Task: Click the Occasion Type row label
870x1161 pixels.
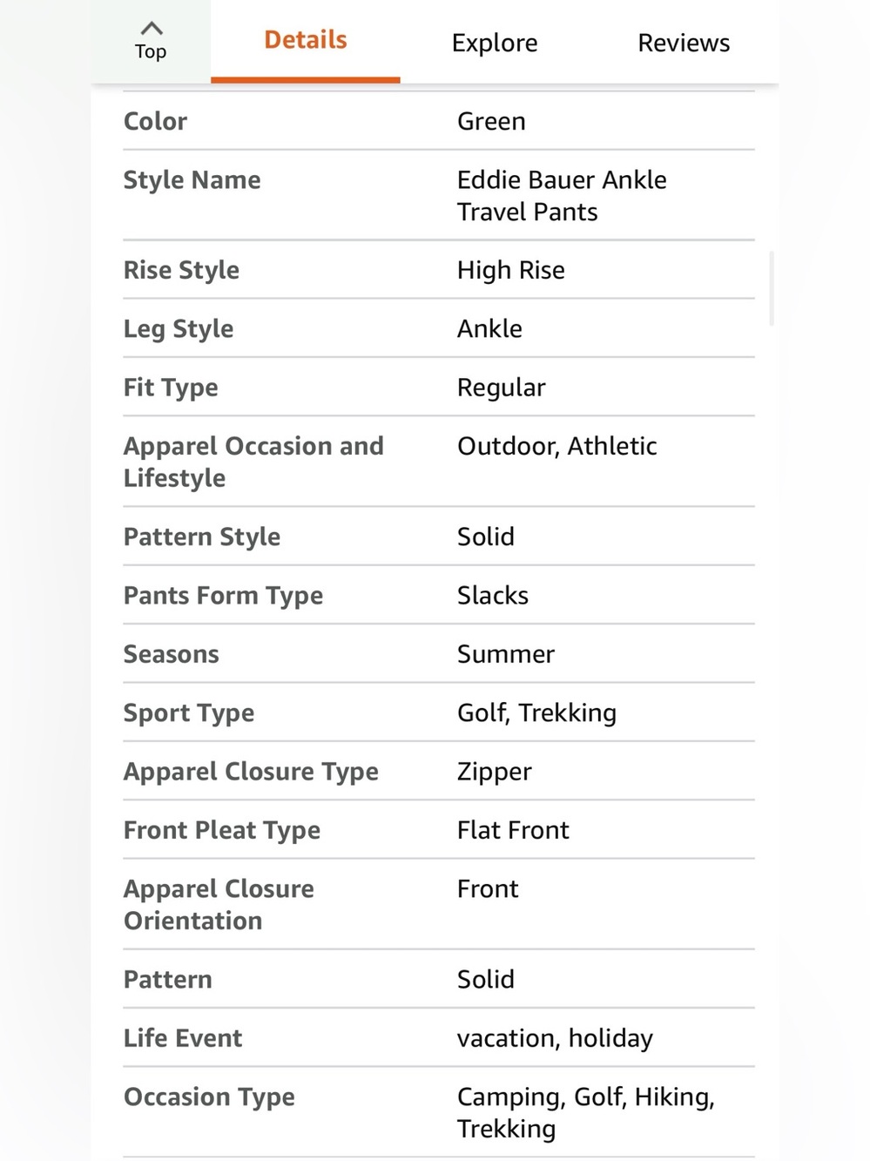Action: pos(209,1097)
